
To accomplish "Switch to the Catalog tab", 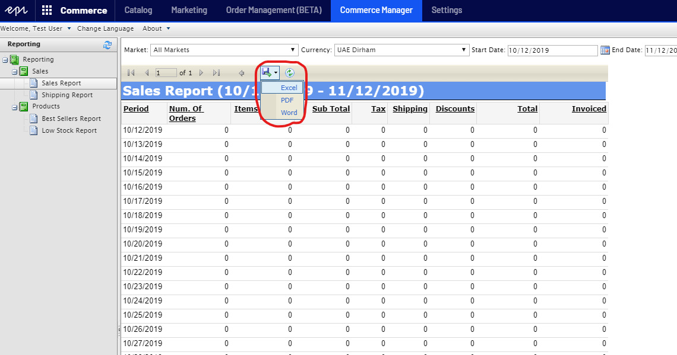I will click(x=138, y=10).
